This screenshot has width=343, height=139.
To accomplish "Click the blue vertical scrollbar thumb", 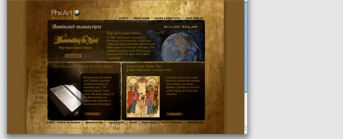I will pyautogui.click(x=246, y=47).
